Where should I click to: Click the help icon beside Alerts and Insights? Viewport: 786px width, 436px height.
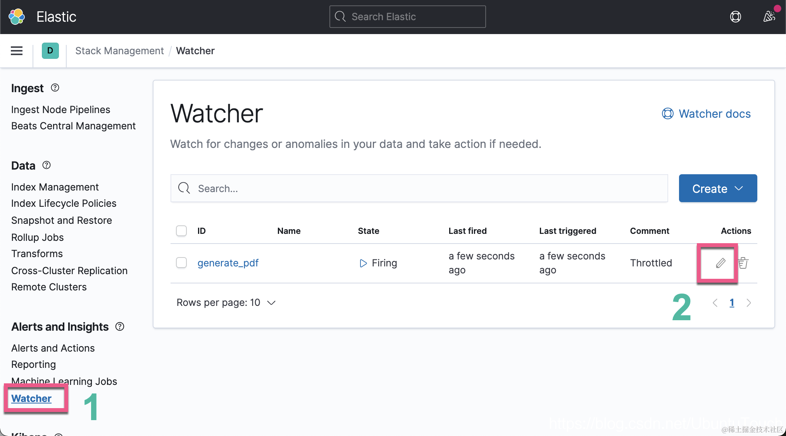[120, 326]
